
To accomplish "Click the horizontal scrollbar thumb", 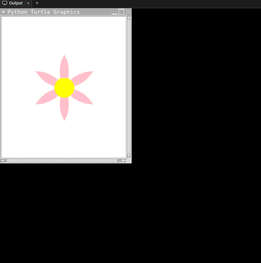I will point(63,161).
